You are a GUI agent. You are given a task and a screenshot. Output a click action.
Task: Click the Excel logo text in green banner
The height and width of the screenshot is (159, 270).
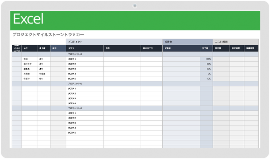click(28, 19)
